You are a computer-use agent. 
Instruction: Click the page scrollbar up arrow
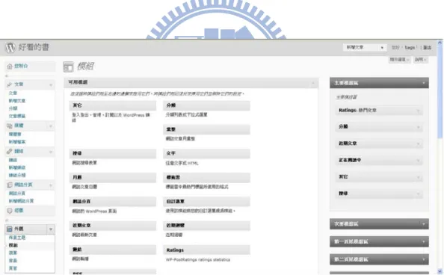coord(440,43)
